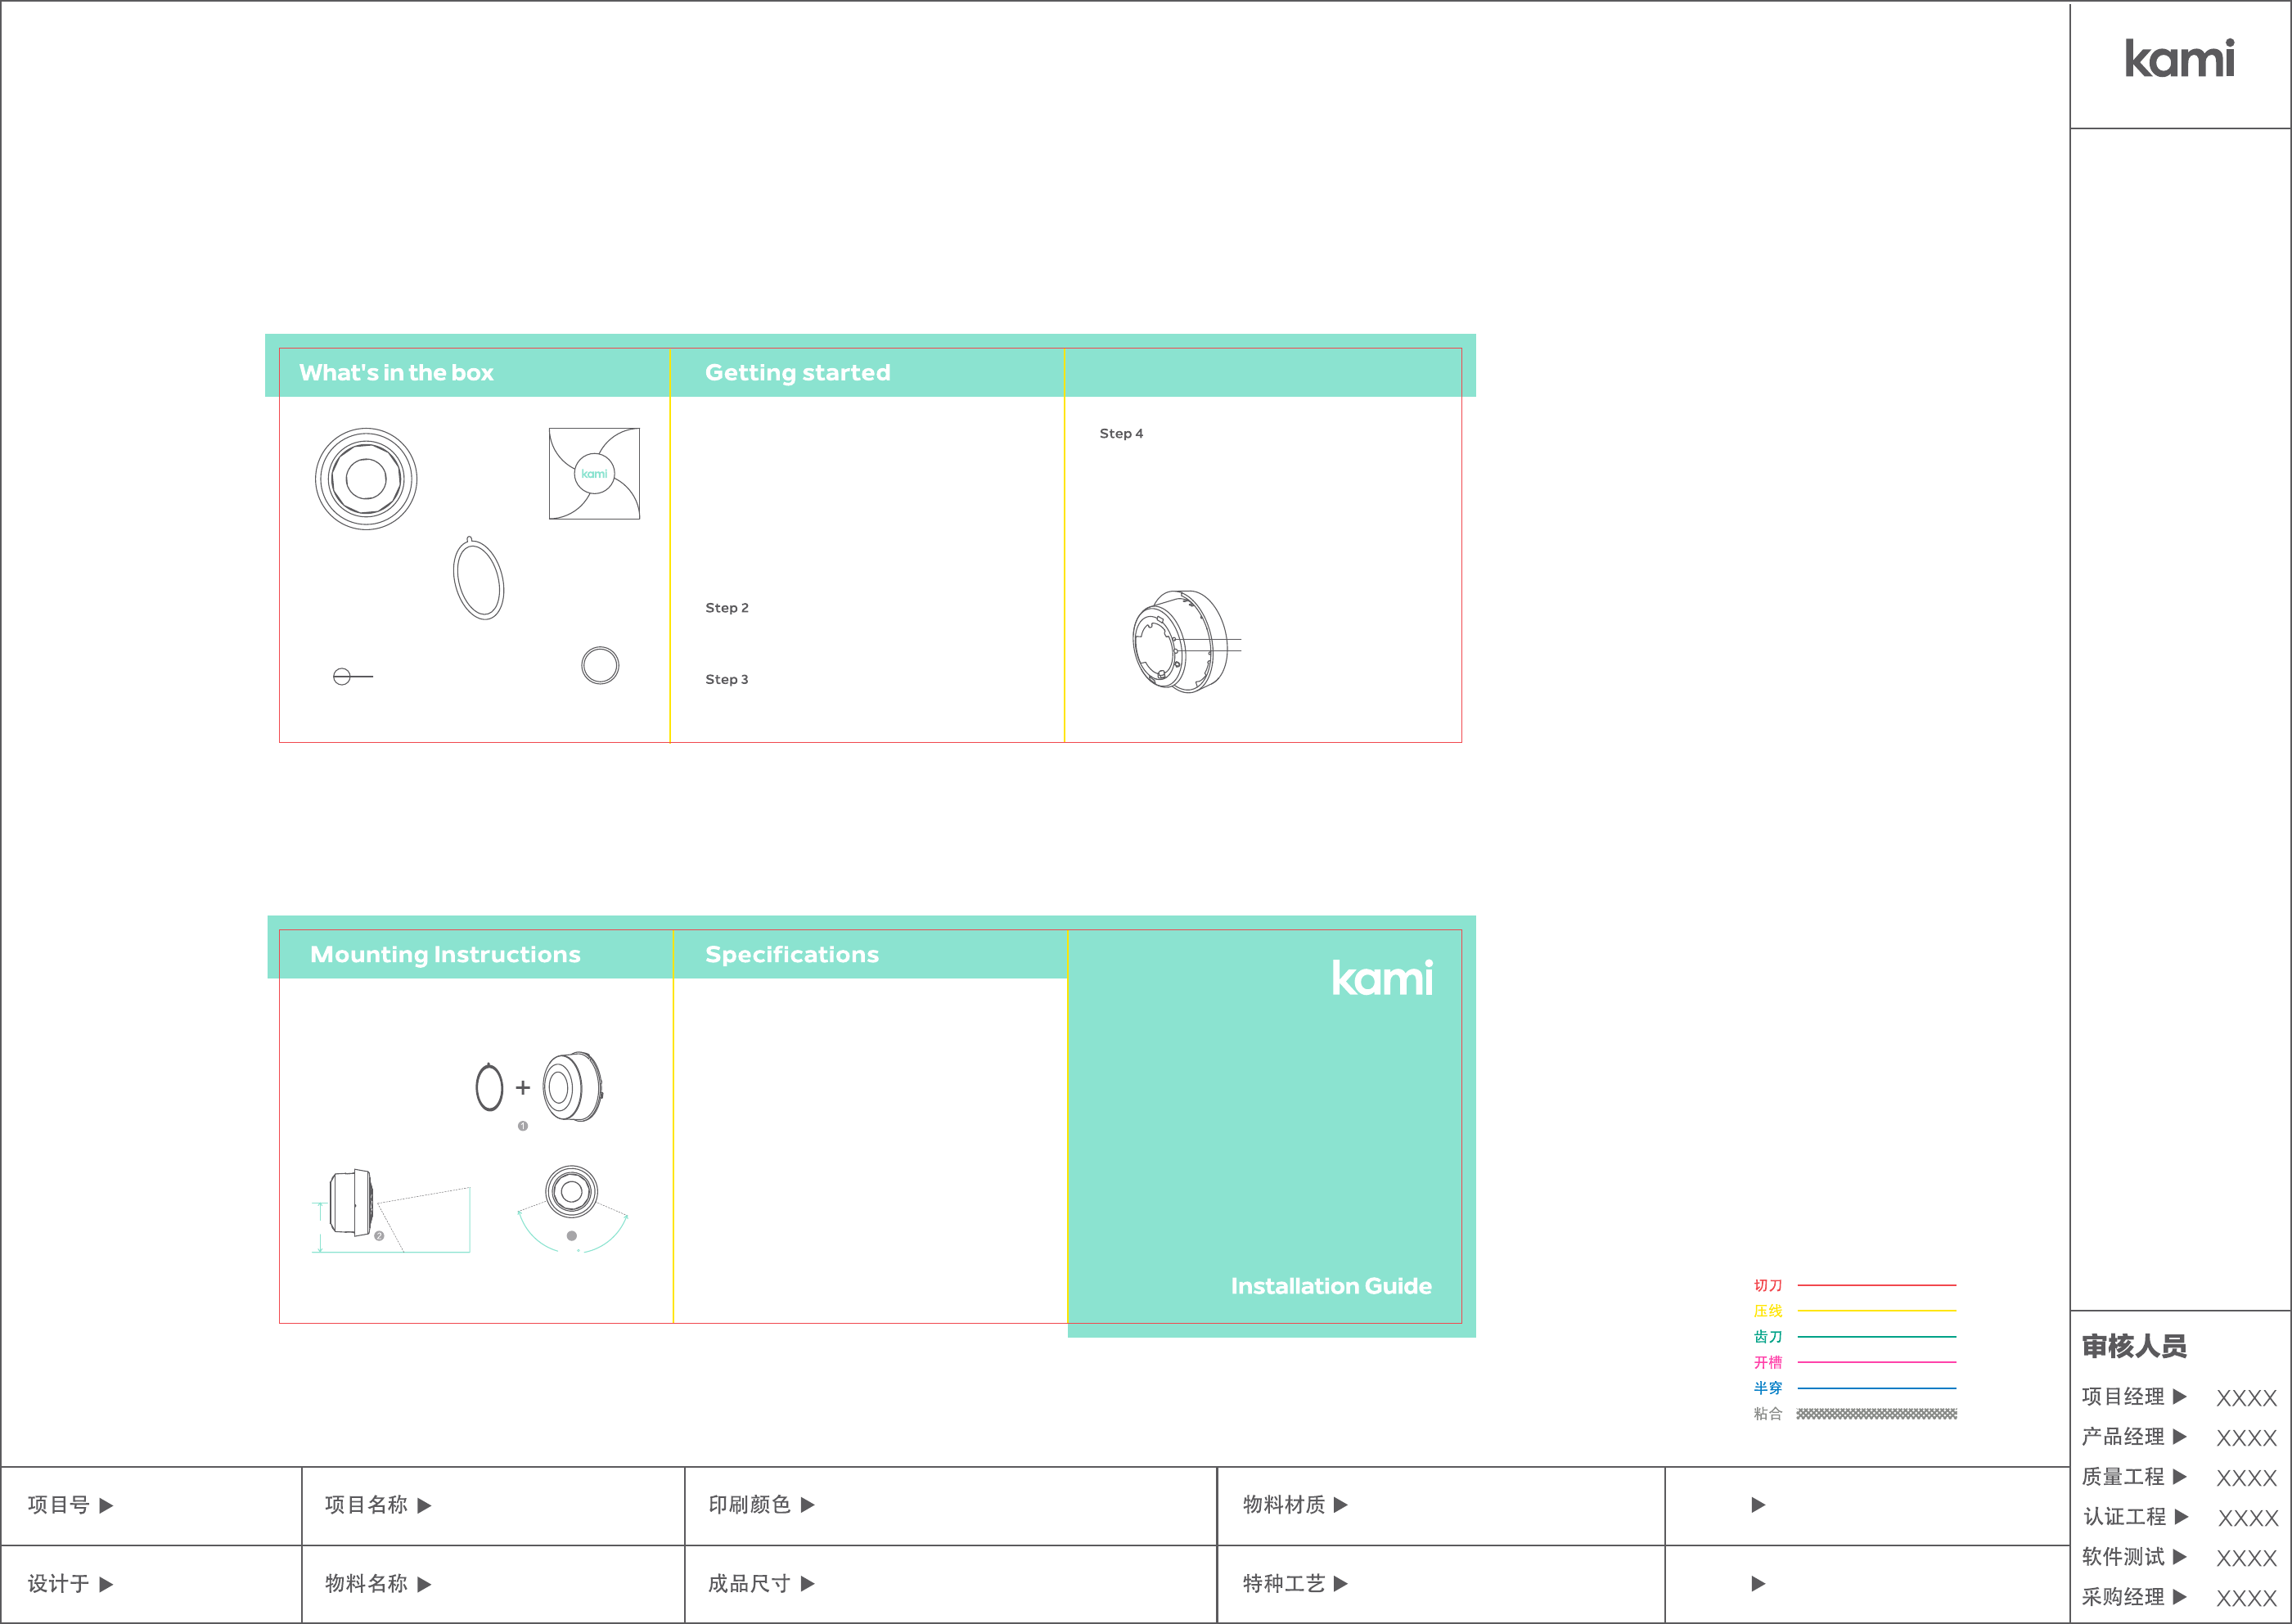Click the XXXX value next to 质量工程

pyautogui.click(x=2246, y=1478)
